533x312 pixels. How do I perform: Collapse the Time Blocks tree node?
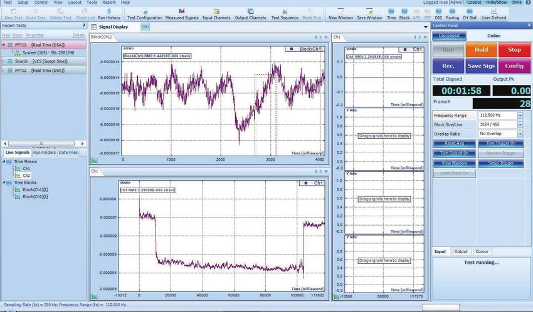4,183
